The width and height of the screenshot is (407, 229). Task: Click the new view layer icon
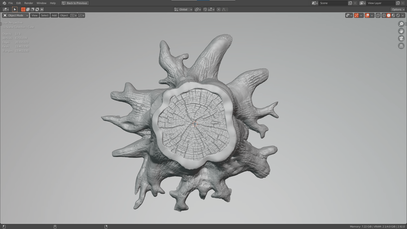point(398,3)
